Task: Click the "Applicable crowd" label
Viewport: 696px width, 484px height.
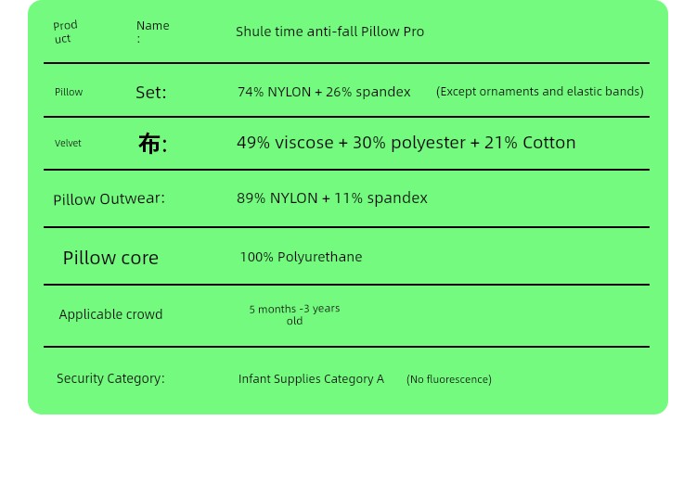Action: (110, 314)
